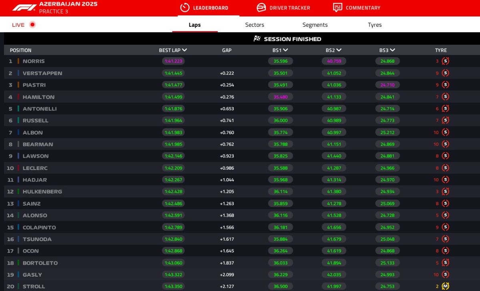This screenshot has width=480, height=291.
Task: Click the chequered flag session icon
Action: pos(257,39)
